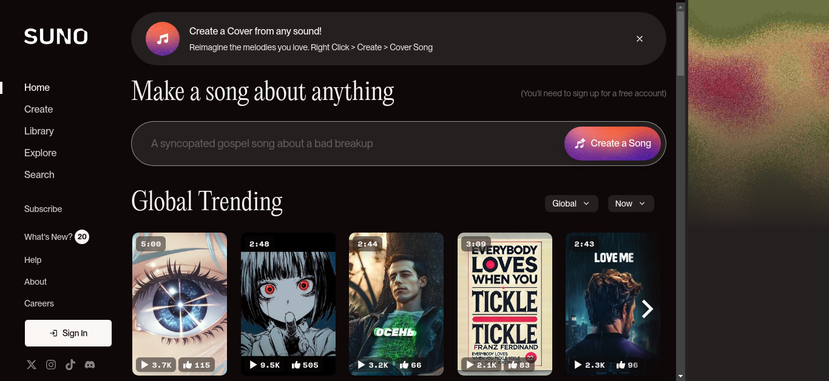
Task: Open Suno's Instagram icon link
Action: 51,365
